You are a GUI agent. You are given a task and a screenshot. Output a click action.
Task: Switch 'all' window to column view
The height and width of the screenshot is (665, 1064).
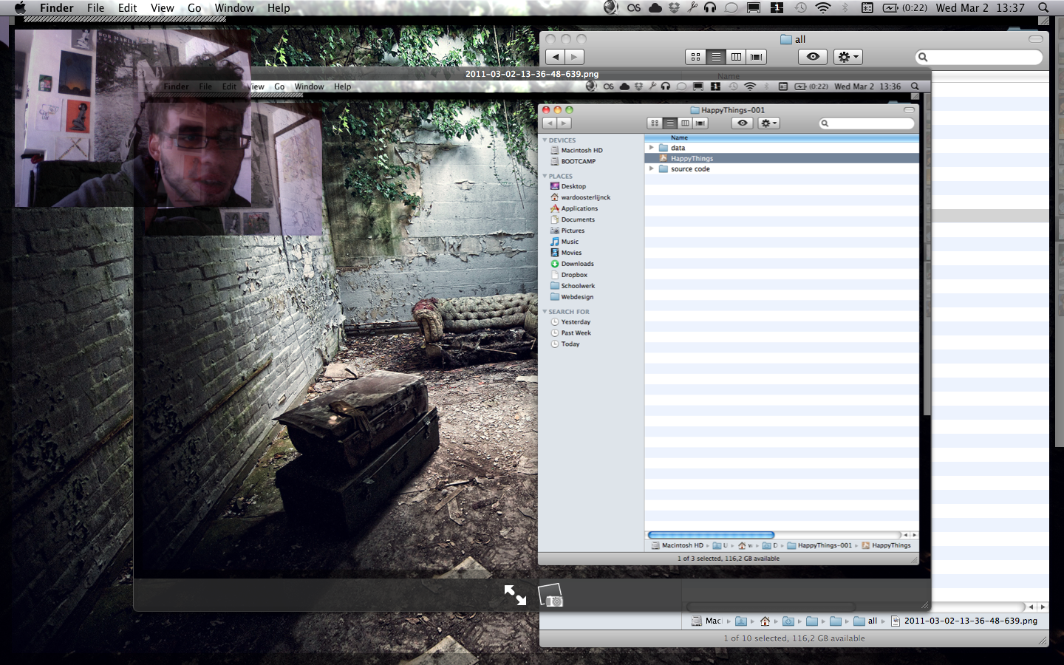coord(736,57)
